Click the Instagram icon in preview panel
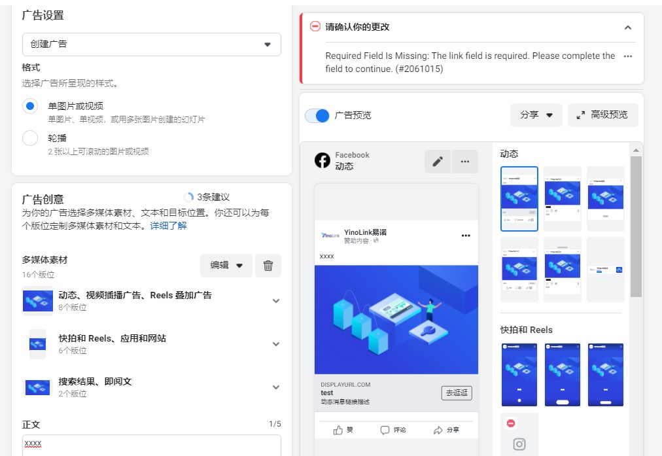Image resolution: width=662 pixels, height=456 pixels. click(x=519, y=444)
